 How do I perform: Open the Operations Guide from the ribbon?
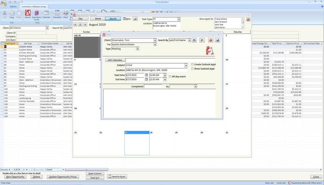click(x=36, y=14)
